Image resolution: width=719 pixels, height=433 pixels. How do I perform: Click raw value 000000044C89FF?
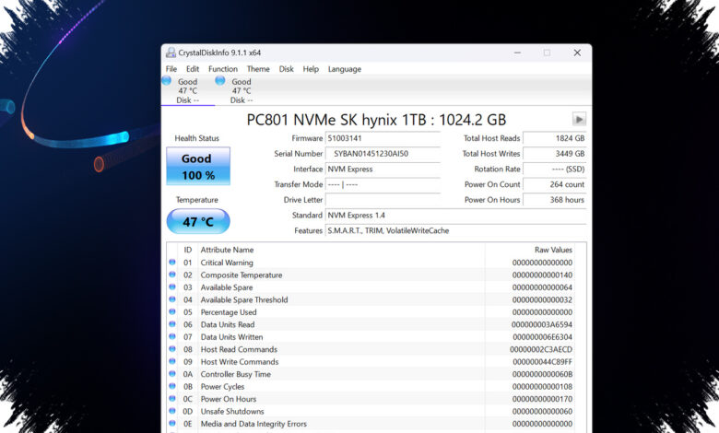click(542, 361)
